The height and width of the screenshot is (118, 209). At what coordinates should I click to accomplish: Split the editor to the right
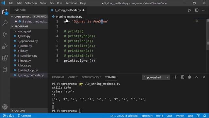click(x=197, y=10)
